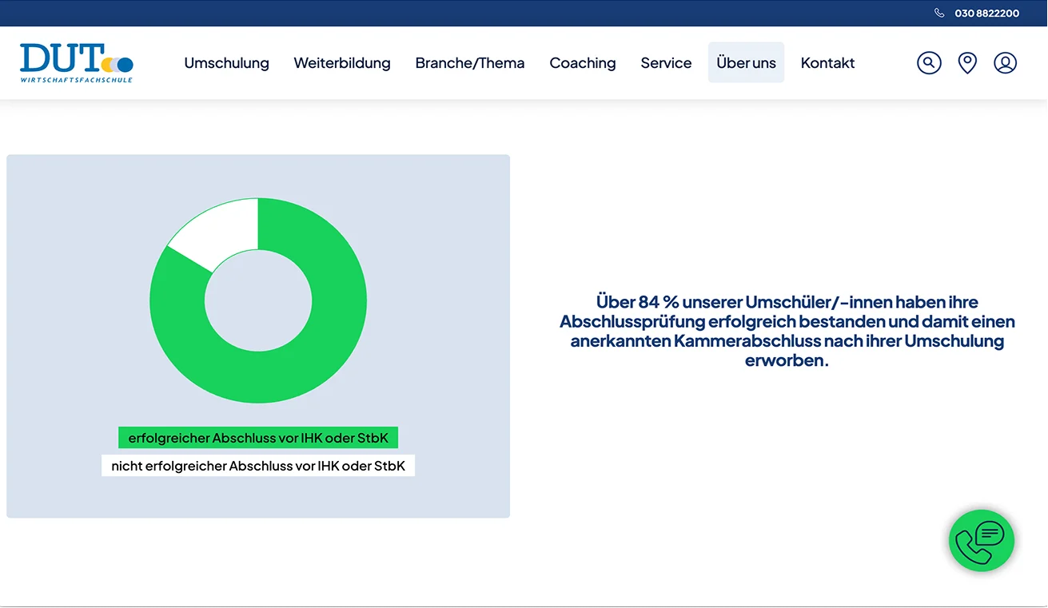Expand the Umschulung navigation menu
This screenshot has width=1048, height=608.
point(226,62)
